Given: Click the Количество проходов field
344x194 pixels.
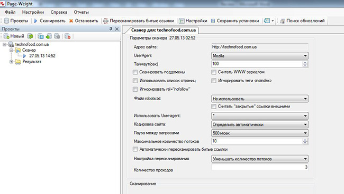Looking at the screenshot, I should point(260,167).
